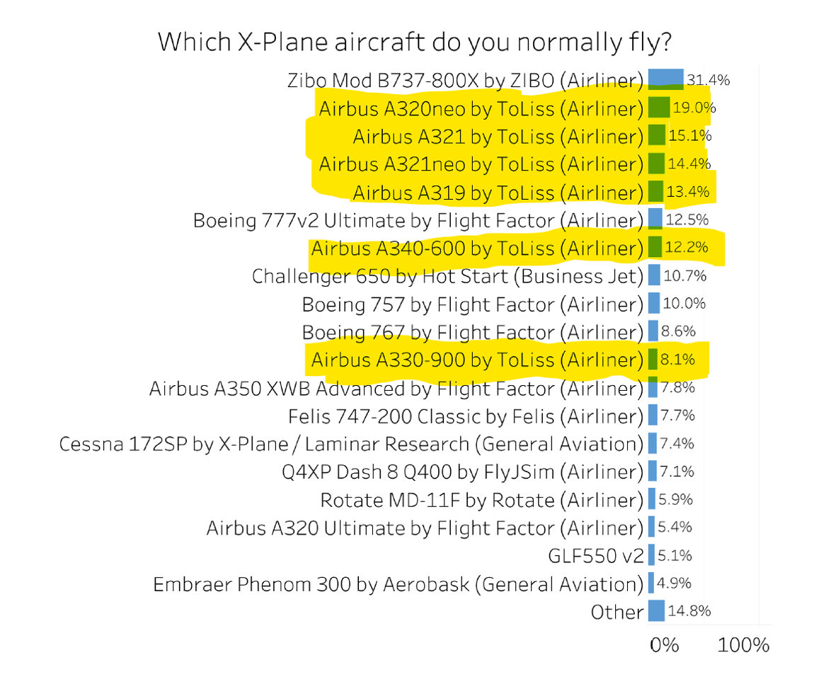This screenshot has height=684, width=814.
Task: Select the Airbus A340-600 by ToLiss bar
Action: (655, 248)
